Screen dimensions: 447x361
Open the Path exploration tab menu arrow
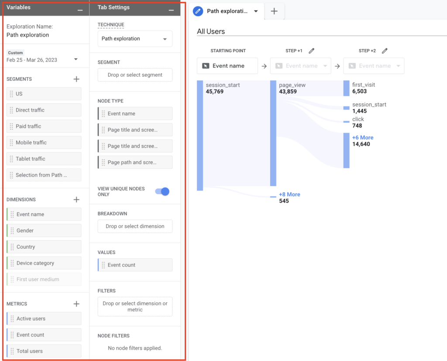256,11
